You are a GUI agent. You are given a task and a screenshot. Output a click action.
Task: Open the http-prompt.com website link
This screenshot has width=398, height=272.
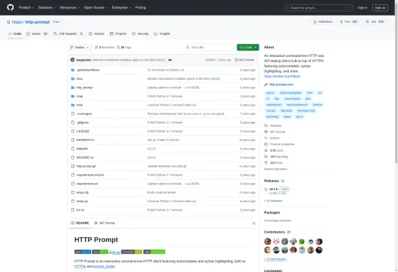(x=281, y=85)
